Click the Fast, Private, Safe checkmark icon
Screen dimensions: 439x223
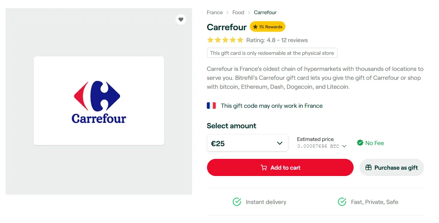point(342,202)
